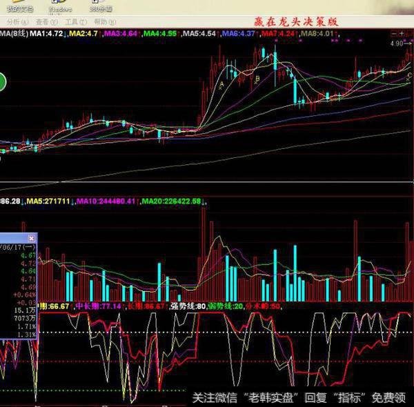This screenshot has height=407, width=414.
Task: Select the blue MA6:4.37 value
Action: coord(239,34)
